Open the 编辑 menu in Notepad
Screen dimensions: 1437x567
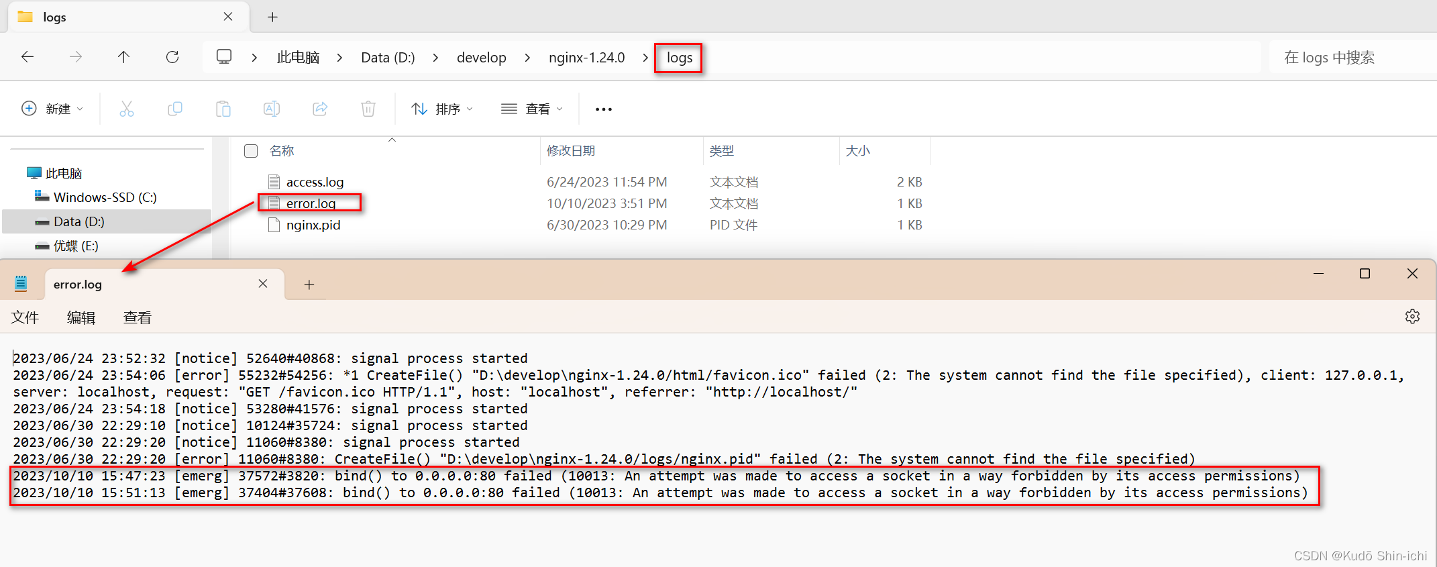click(81, 317)
